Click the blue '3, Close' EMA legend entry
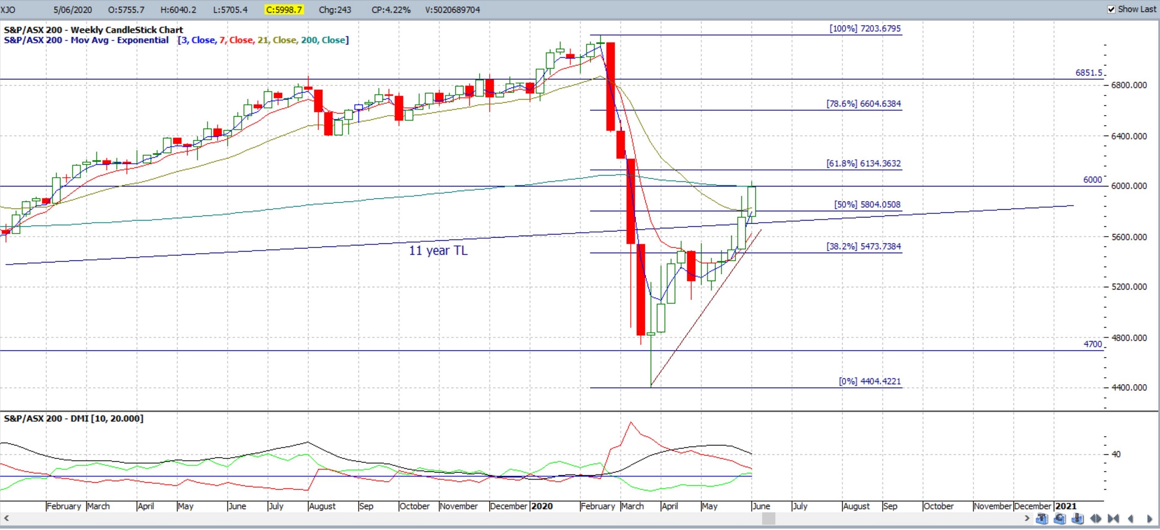The height and width of the screenshot is (530, 1160). click(x=198, y=40)
